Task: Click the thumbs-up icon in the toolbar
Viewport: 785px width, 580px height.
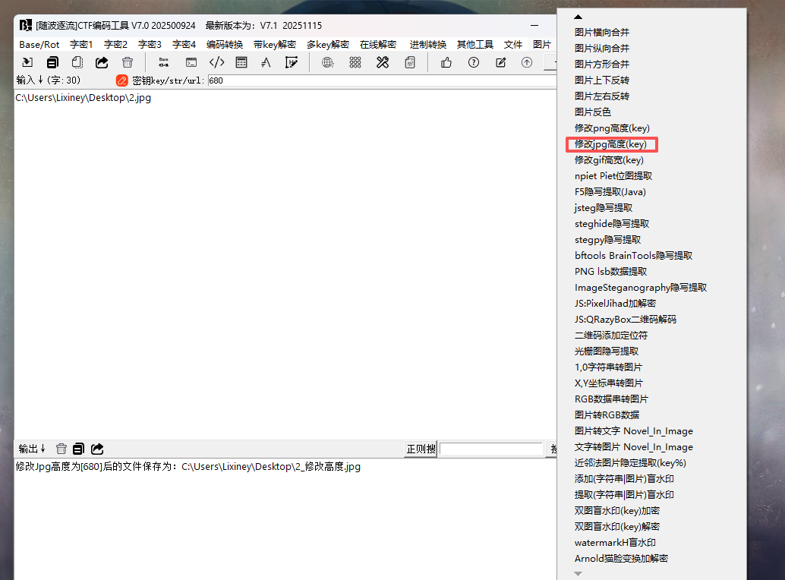Action: 446,63
